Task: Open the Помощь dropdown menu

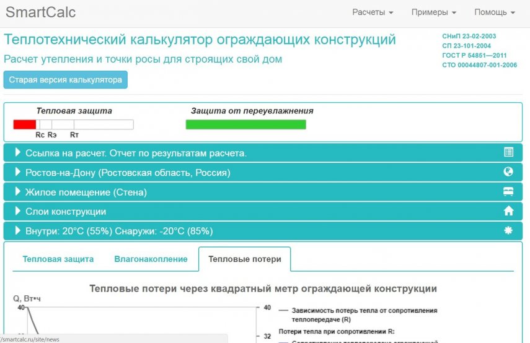Action: [x=494, y=12]
